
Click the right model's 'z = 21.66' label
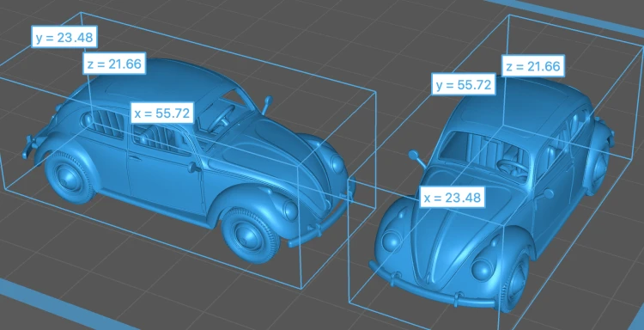[x=533, y=66]
